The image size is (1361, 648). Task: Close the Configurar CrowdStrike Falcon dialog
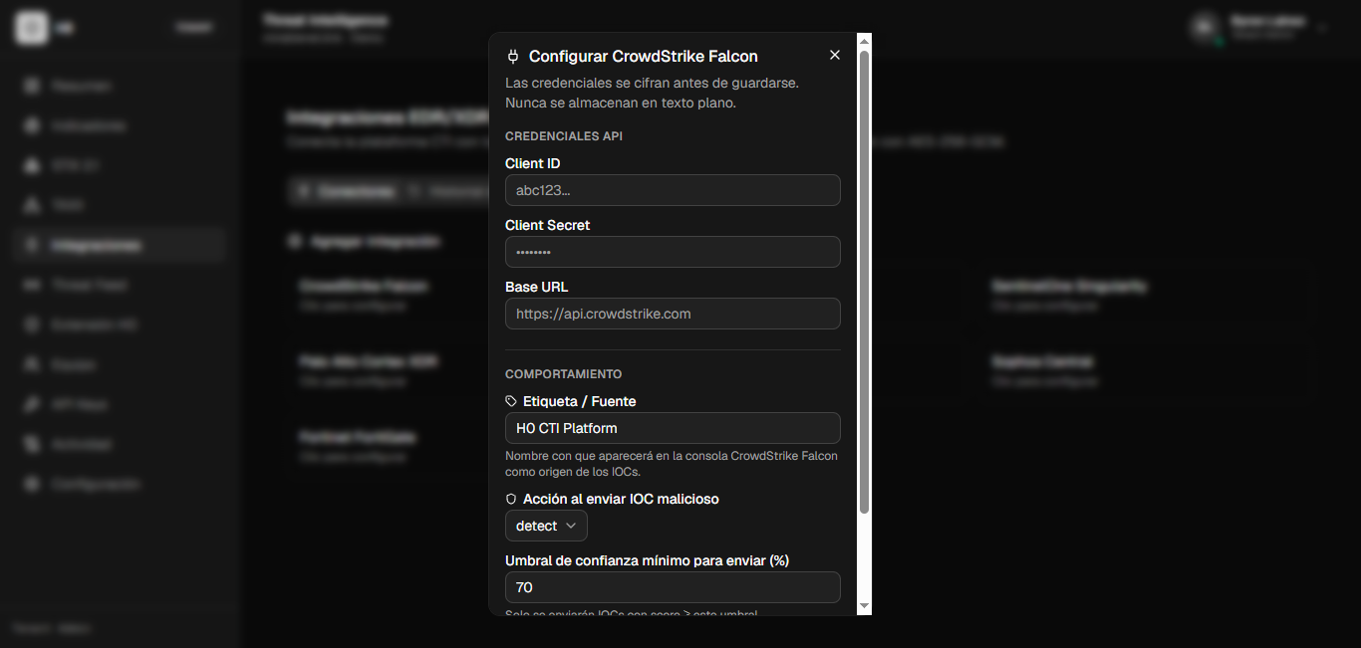coord(835,55)
